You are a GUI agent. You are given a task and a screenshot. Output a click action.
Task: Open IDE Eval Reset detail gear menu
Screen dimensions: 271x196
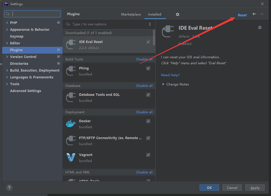click(x=260, y=27)
